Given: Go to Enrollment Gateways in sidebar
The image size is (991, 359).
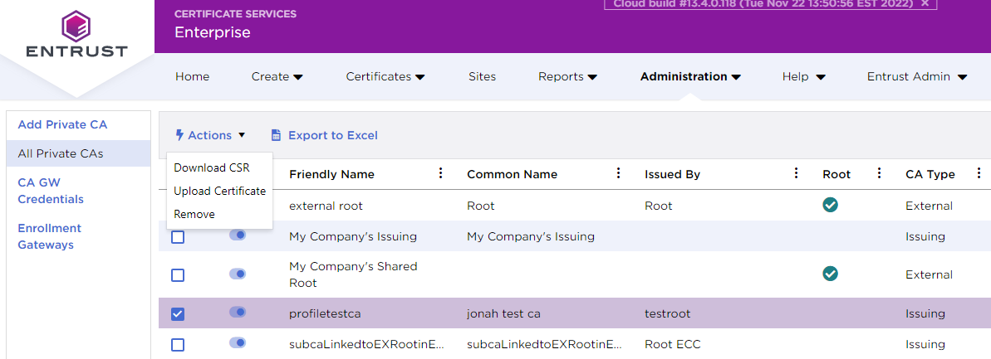Looking at the screenshot, I should (x=50, y=236).
